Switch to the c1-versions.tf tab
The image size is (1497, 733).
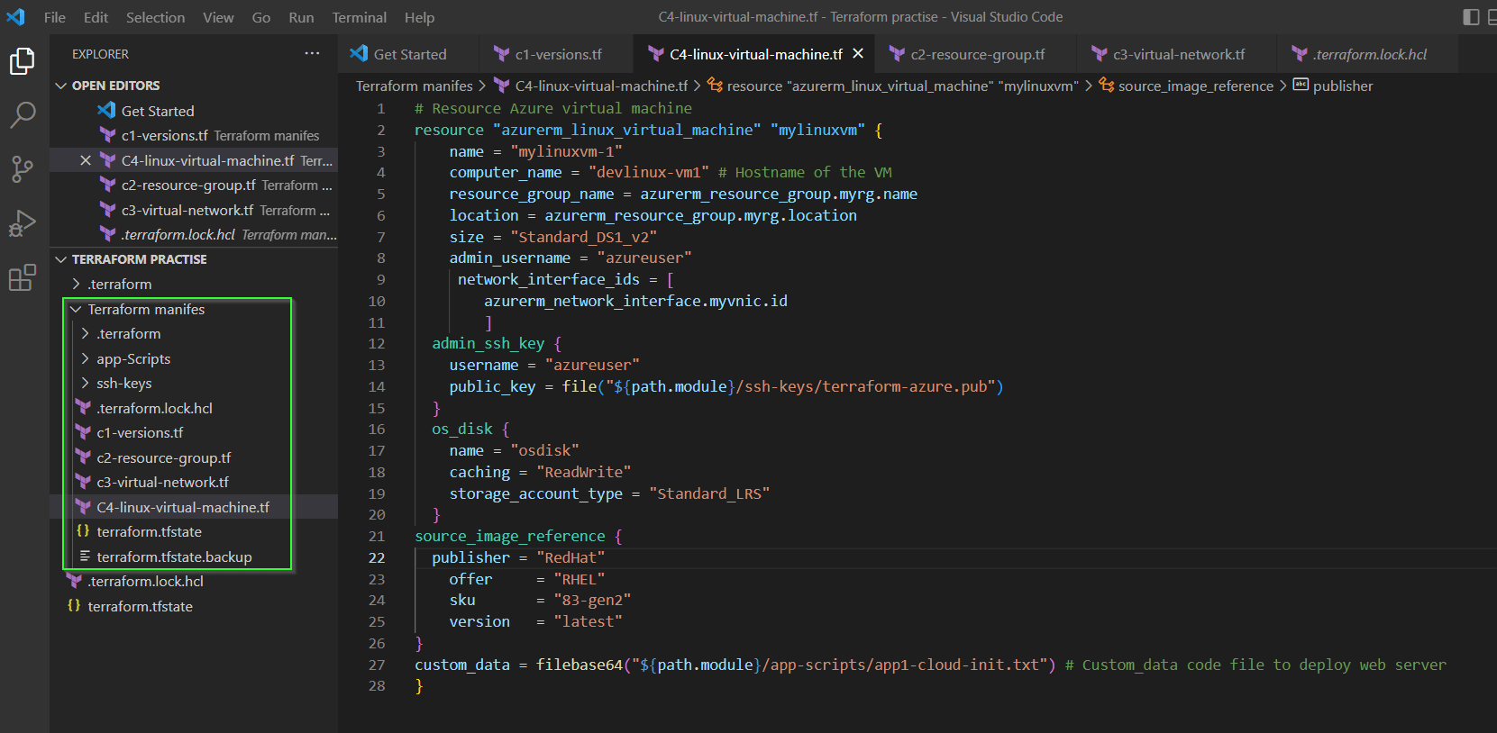tap(556, 54)
